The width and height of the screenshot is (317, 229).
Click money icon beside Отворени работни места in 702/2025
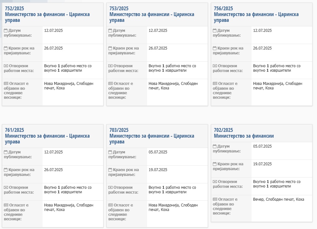pyautogui.click(x=215, y=182)
